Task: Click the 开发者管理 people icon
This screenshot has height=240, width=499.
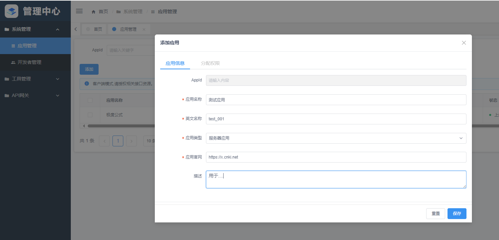Action: [x=13, y=63]
